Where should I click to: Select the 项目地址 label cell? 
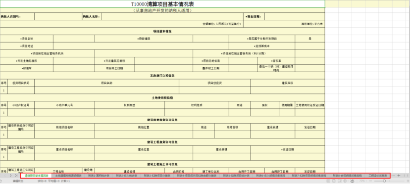[x=27, y=46]
